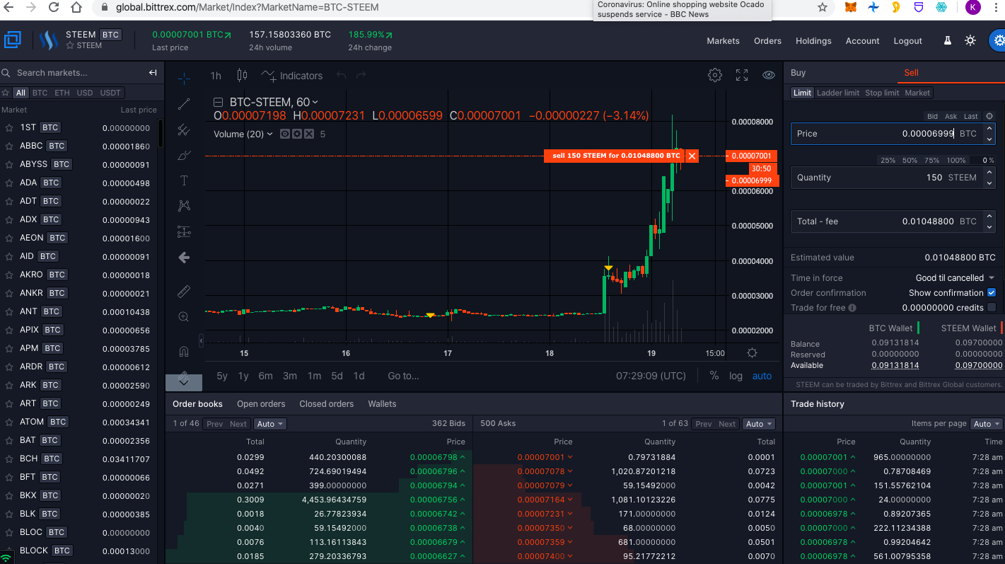Expand Time in force Good til cancelled dropdown

pos(955,277)
